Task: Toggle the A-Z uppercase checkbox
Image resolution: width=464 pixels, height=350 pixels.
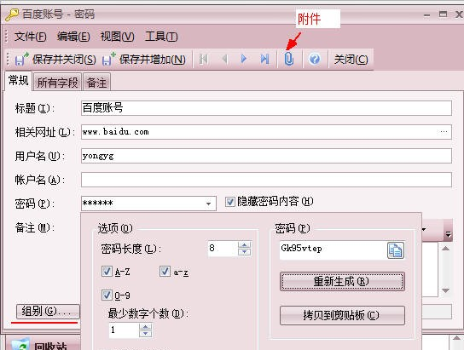Action: [x=107, y=271]
